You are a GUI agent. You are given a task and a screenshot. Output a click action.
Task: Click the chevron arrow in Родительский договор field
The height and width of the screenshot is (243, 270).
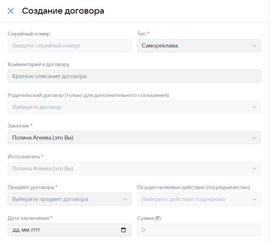click(x=255, y=107)
